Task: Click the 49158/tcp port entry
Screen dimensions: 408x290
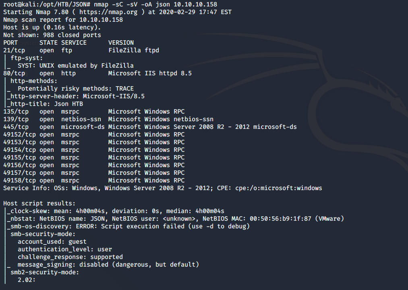Action: click(19, 180)
